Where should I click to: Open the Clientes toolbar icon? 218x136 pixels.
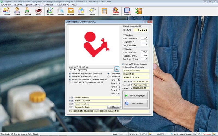tap(7, 11)
